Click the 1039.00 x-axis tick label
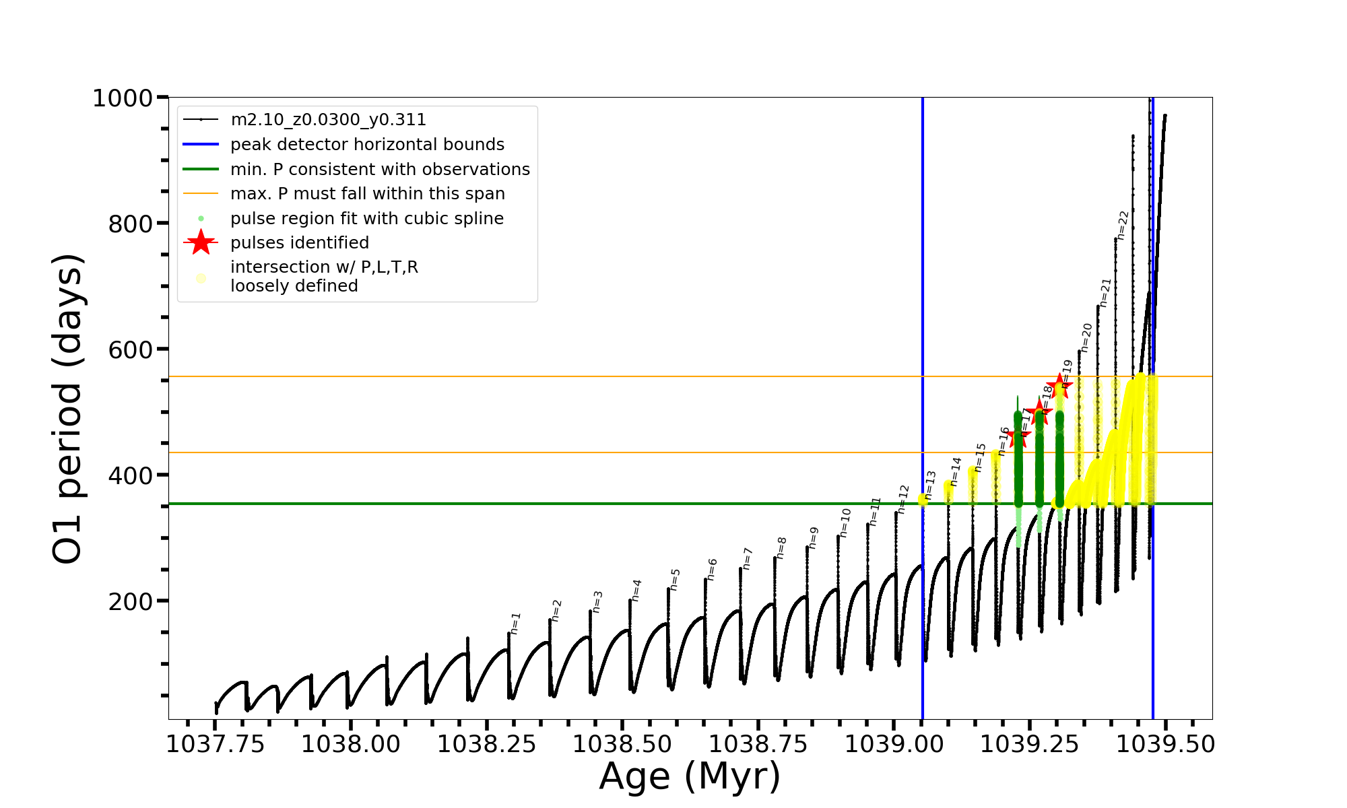The height and width of the screenshot is (808, 1347). [x=894, y=744]
